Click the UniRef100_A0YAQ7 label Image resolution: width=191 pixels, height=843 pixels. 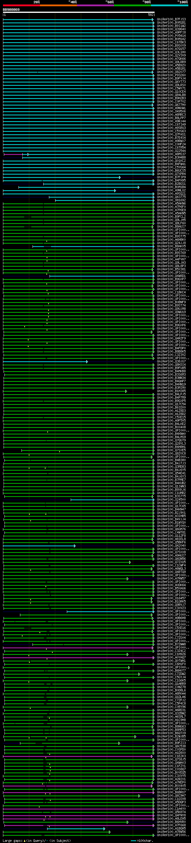pos(171,658)
